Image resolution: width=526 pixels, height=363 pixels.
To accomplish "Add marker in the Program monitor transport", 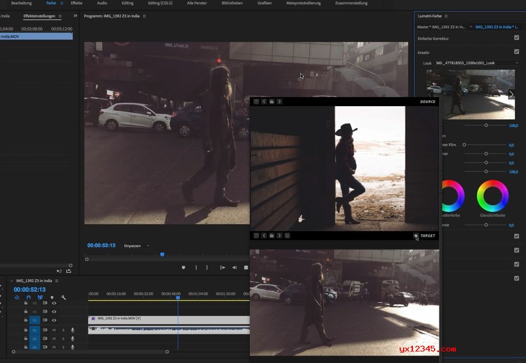I will pyautogui.click(x=183, y=268).
